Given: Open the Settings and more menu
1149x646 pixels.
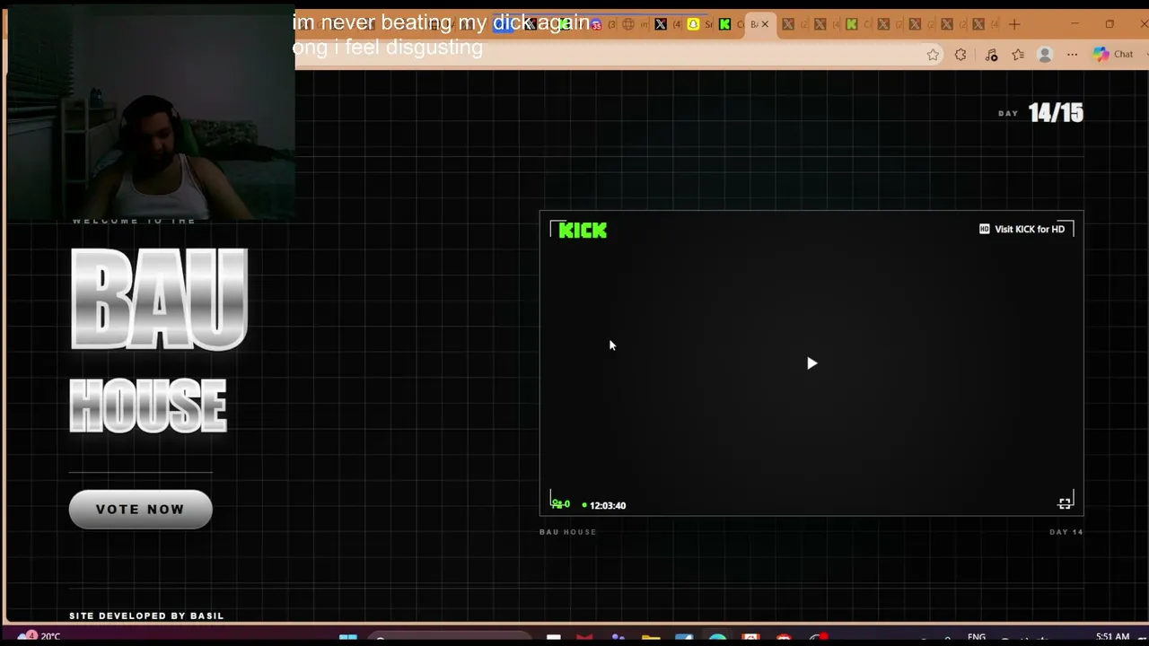Looking at the screenshot, I should coord(1072,55).
